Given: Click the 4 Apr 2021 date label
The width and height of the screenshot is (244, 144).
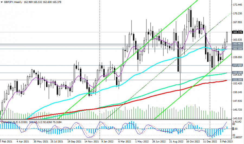Looking at the screenshot, I should click(x=23, y=142).
